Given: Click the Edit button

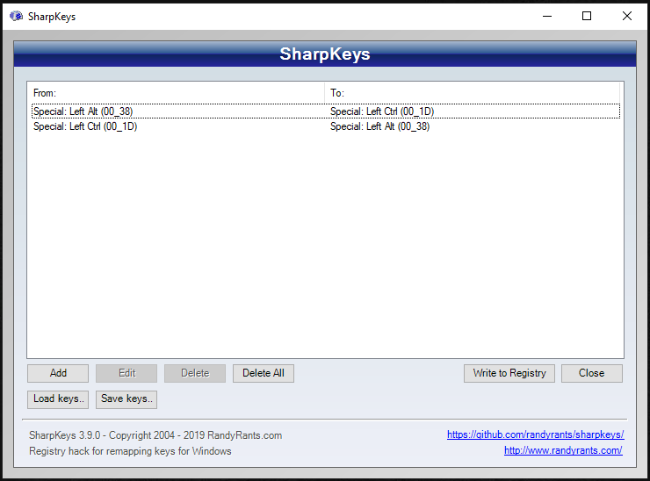Looking at the screenshot, I should (126, 373).
